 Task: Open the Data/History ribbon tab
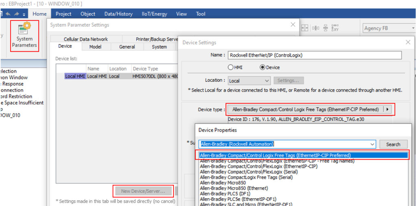(117, 14)
